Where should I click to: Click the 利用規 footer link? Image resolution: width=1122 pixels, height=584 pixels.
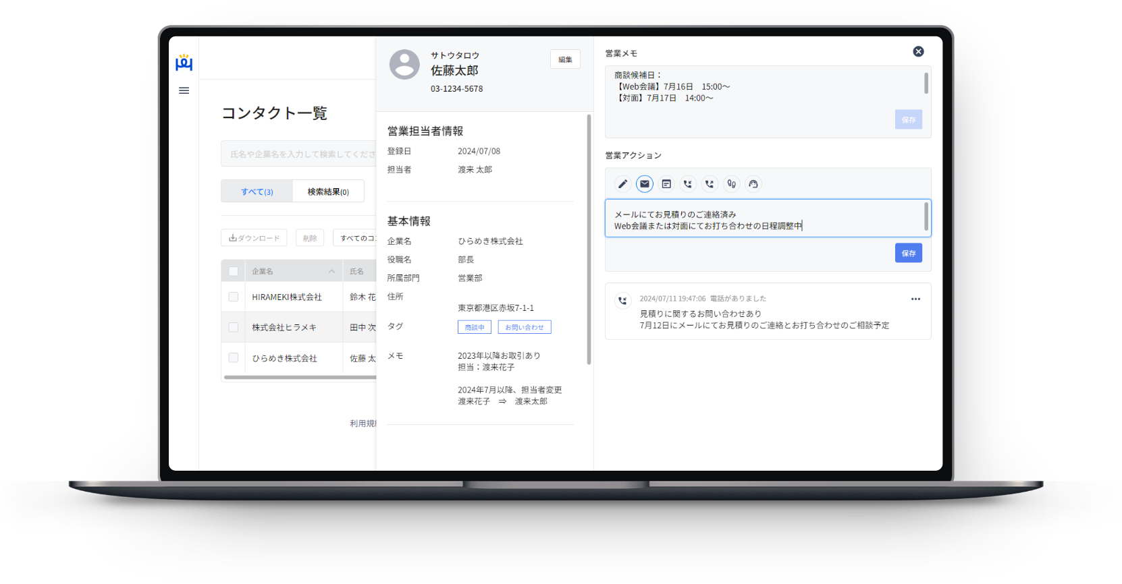click(x=363, y=423)
